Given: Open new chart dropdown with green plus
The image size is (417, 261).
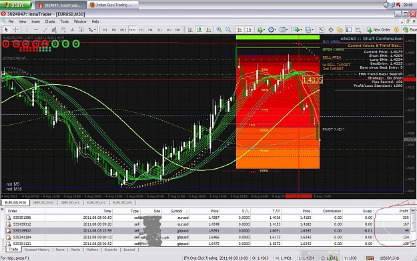Looking at the screenshot, I should pyautogui.click(x=298, y=30).
